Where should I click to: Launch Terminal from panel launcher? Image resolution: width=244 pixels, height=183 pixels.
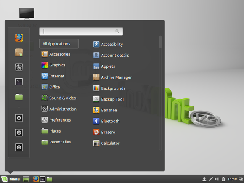pyautogui.click(x=42, y=179)
